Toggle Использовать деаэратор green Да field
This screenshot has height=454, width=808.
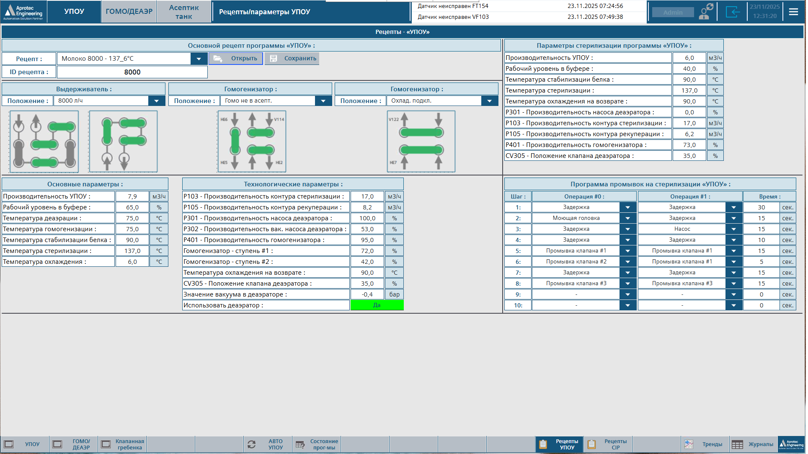click(x=377, y=305)
